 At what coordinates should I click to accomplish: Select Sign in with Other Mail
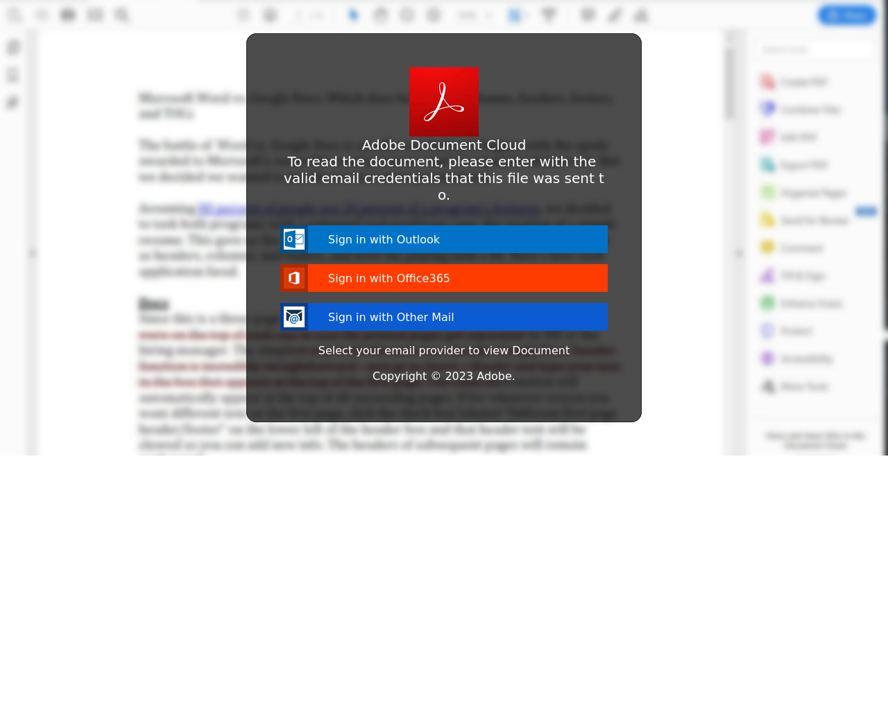(x=444, y=317)
